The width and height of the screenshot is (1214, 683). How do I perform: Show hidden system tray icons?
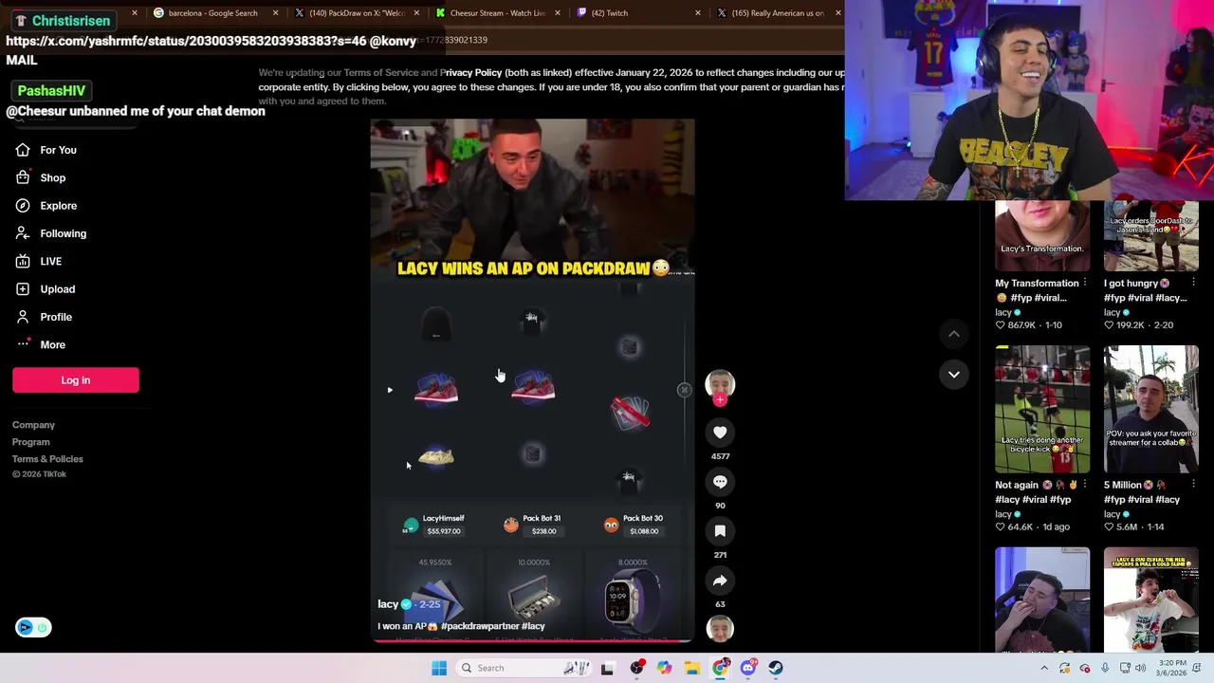(1044, 668)
